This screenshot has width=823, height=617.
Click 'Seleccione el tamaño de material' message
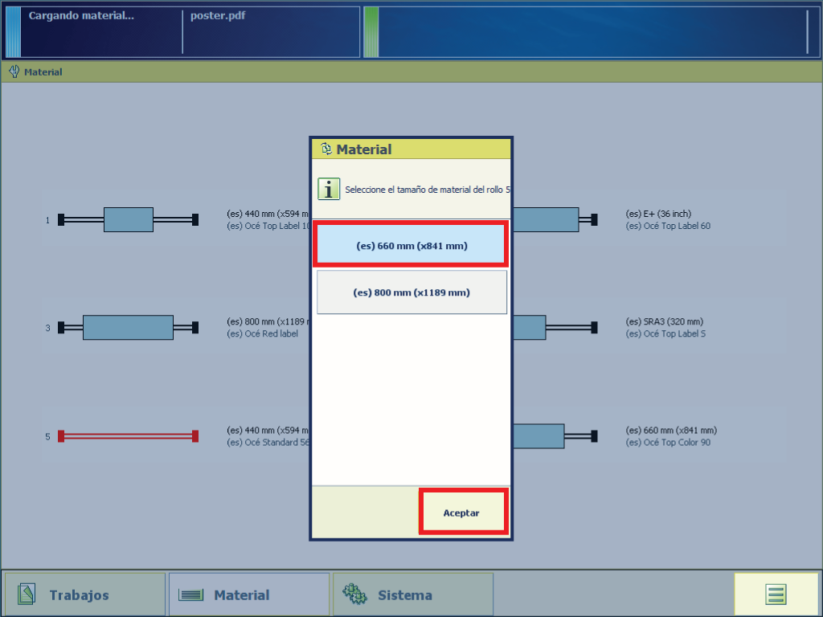pos(428,190)
